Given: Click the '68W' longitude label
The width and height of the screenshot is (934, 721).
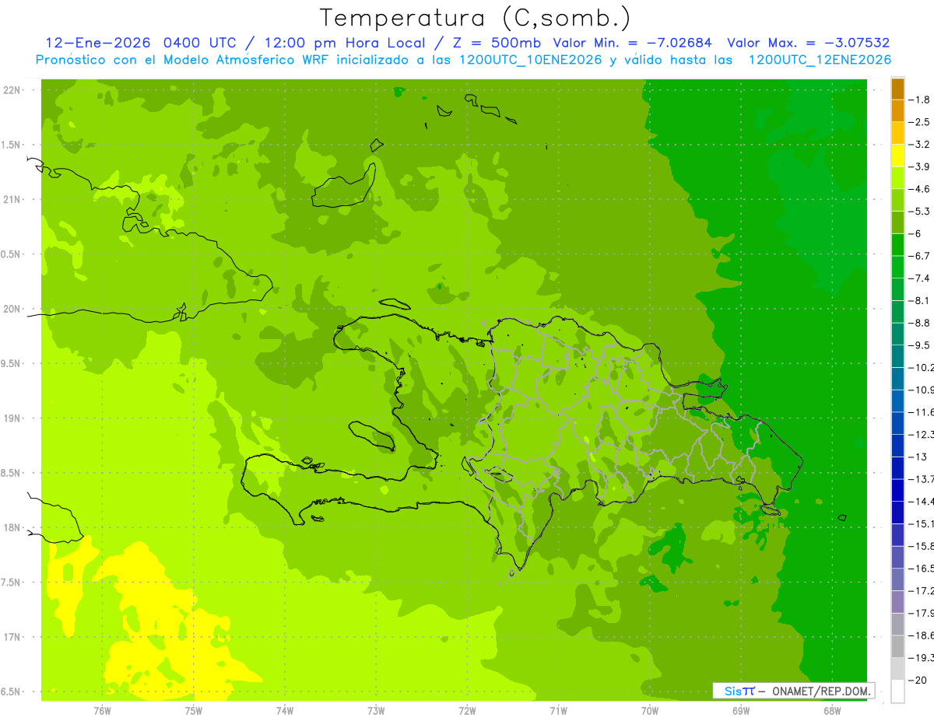Looking at the screenshot, I should [831, 711].
